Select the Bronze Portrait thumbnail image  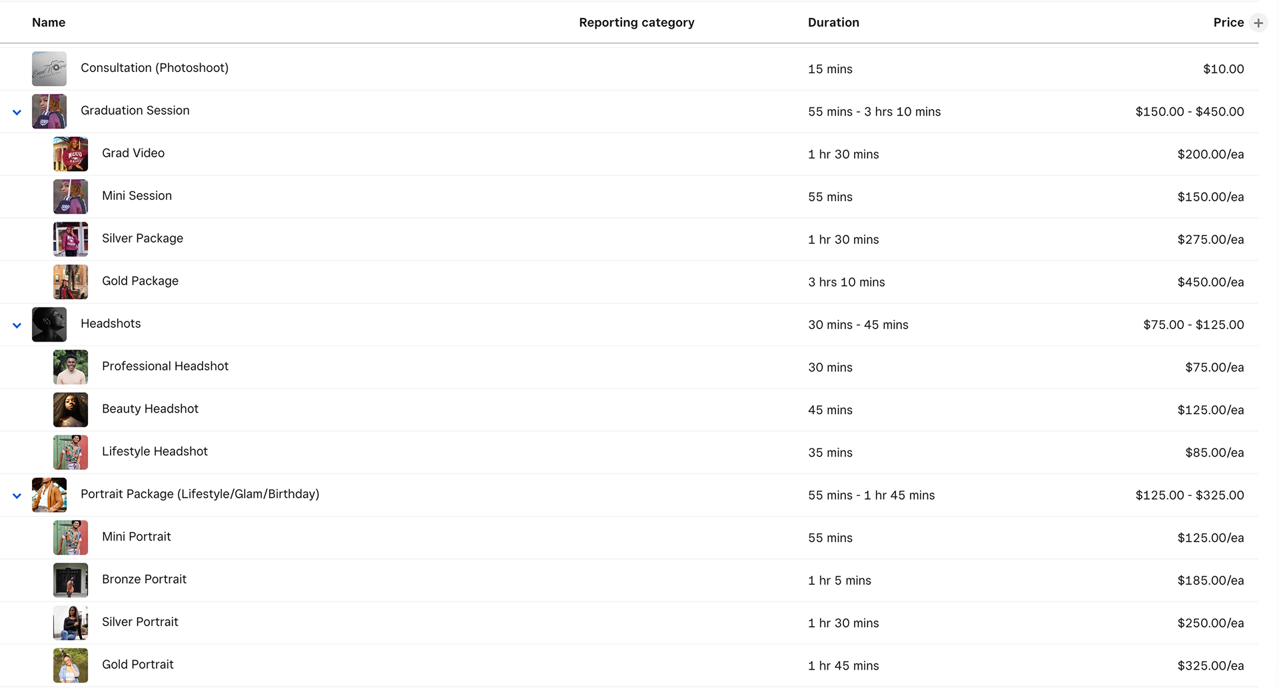71,580
